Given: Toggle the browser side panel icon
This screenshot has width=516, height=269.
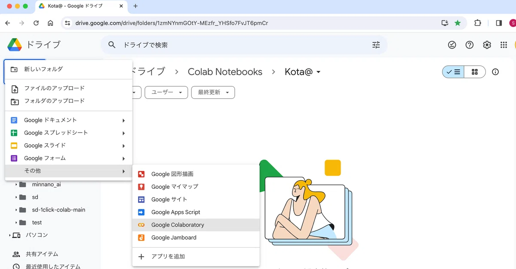Looking at the screenshot, I should tap(499, 23).
